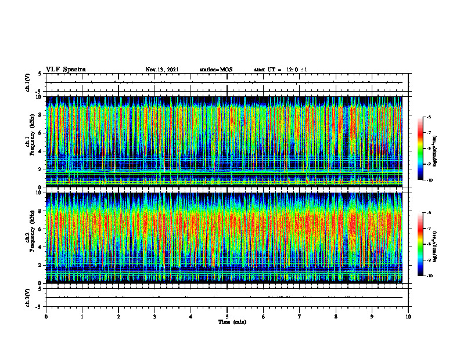
Task: Click the "1" tick on the time axis
Action: tap(82, 317)
